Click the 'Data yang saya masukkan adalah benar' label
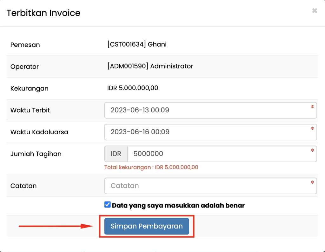The image size is (325, 252). (x=178, y=205)
